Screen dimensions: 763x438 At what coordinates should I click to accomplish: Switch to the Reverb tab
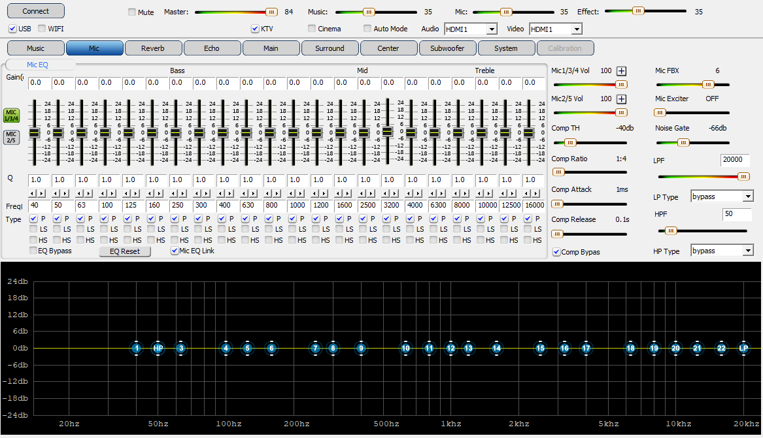tap(153, 48)
